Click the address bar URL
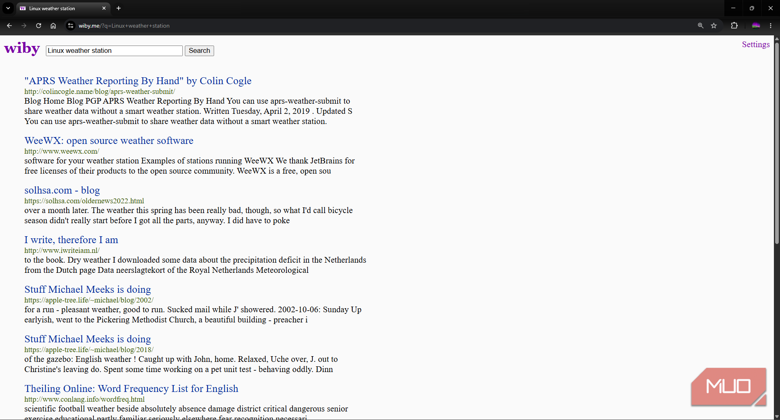The image size is (780, 420). pyautogui.click(x=124, y=26)
